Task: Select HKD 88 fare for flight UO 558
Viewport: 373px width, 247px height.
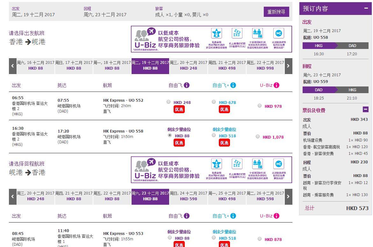Action: coord(169,135)
